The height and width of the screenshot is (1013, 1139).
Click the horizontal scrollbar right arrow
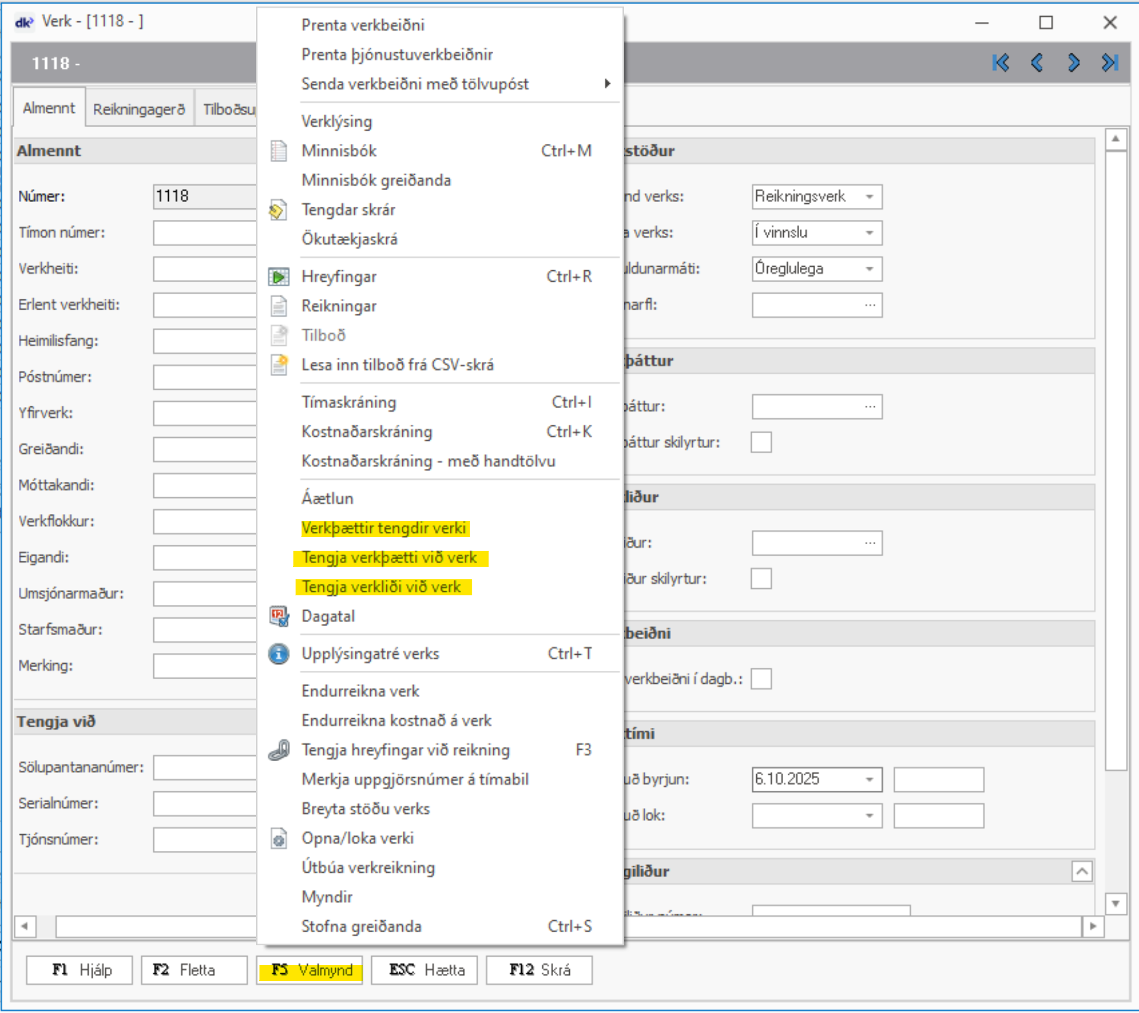pos(1093,926)
